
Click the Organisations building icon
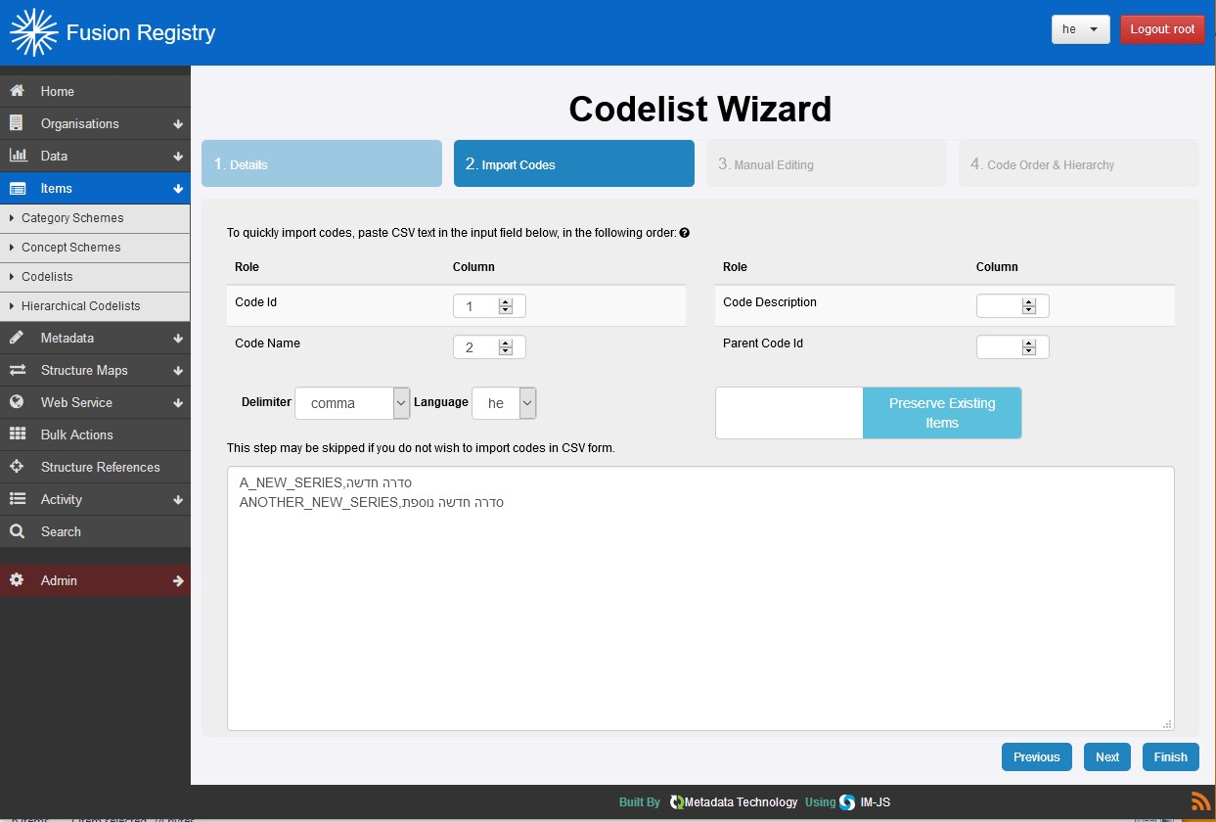[17, 123]
